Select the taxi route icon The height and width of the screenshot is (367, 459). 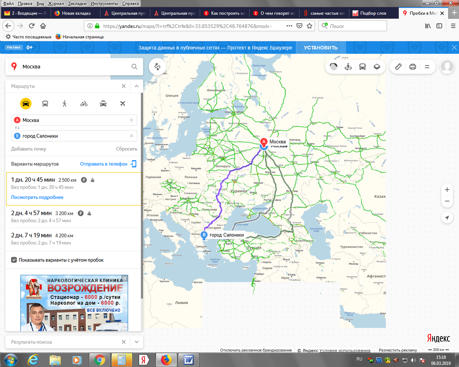click(103, 104)
